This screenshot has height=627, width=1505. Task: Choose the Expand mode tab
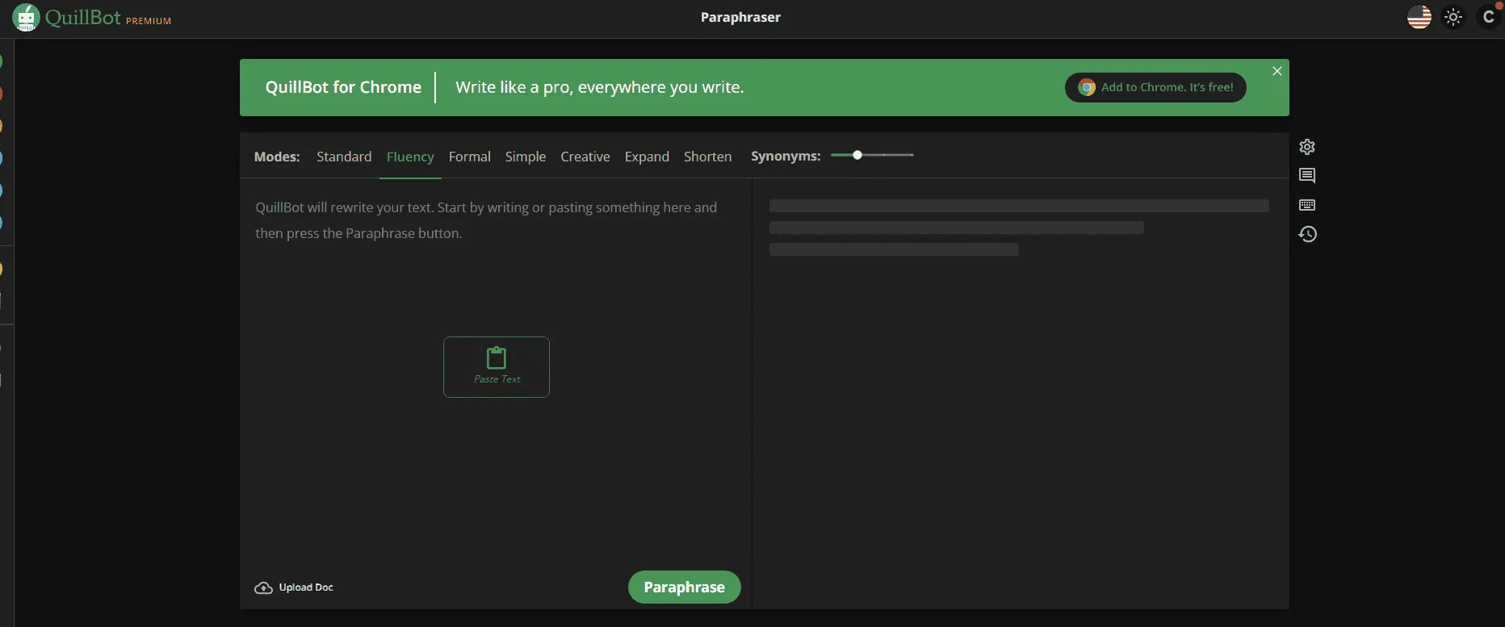tap(647, 157)
